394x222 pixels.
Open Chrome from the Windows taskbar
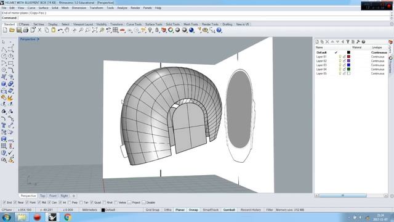67,217
